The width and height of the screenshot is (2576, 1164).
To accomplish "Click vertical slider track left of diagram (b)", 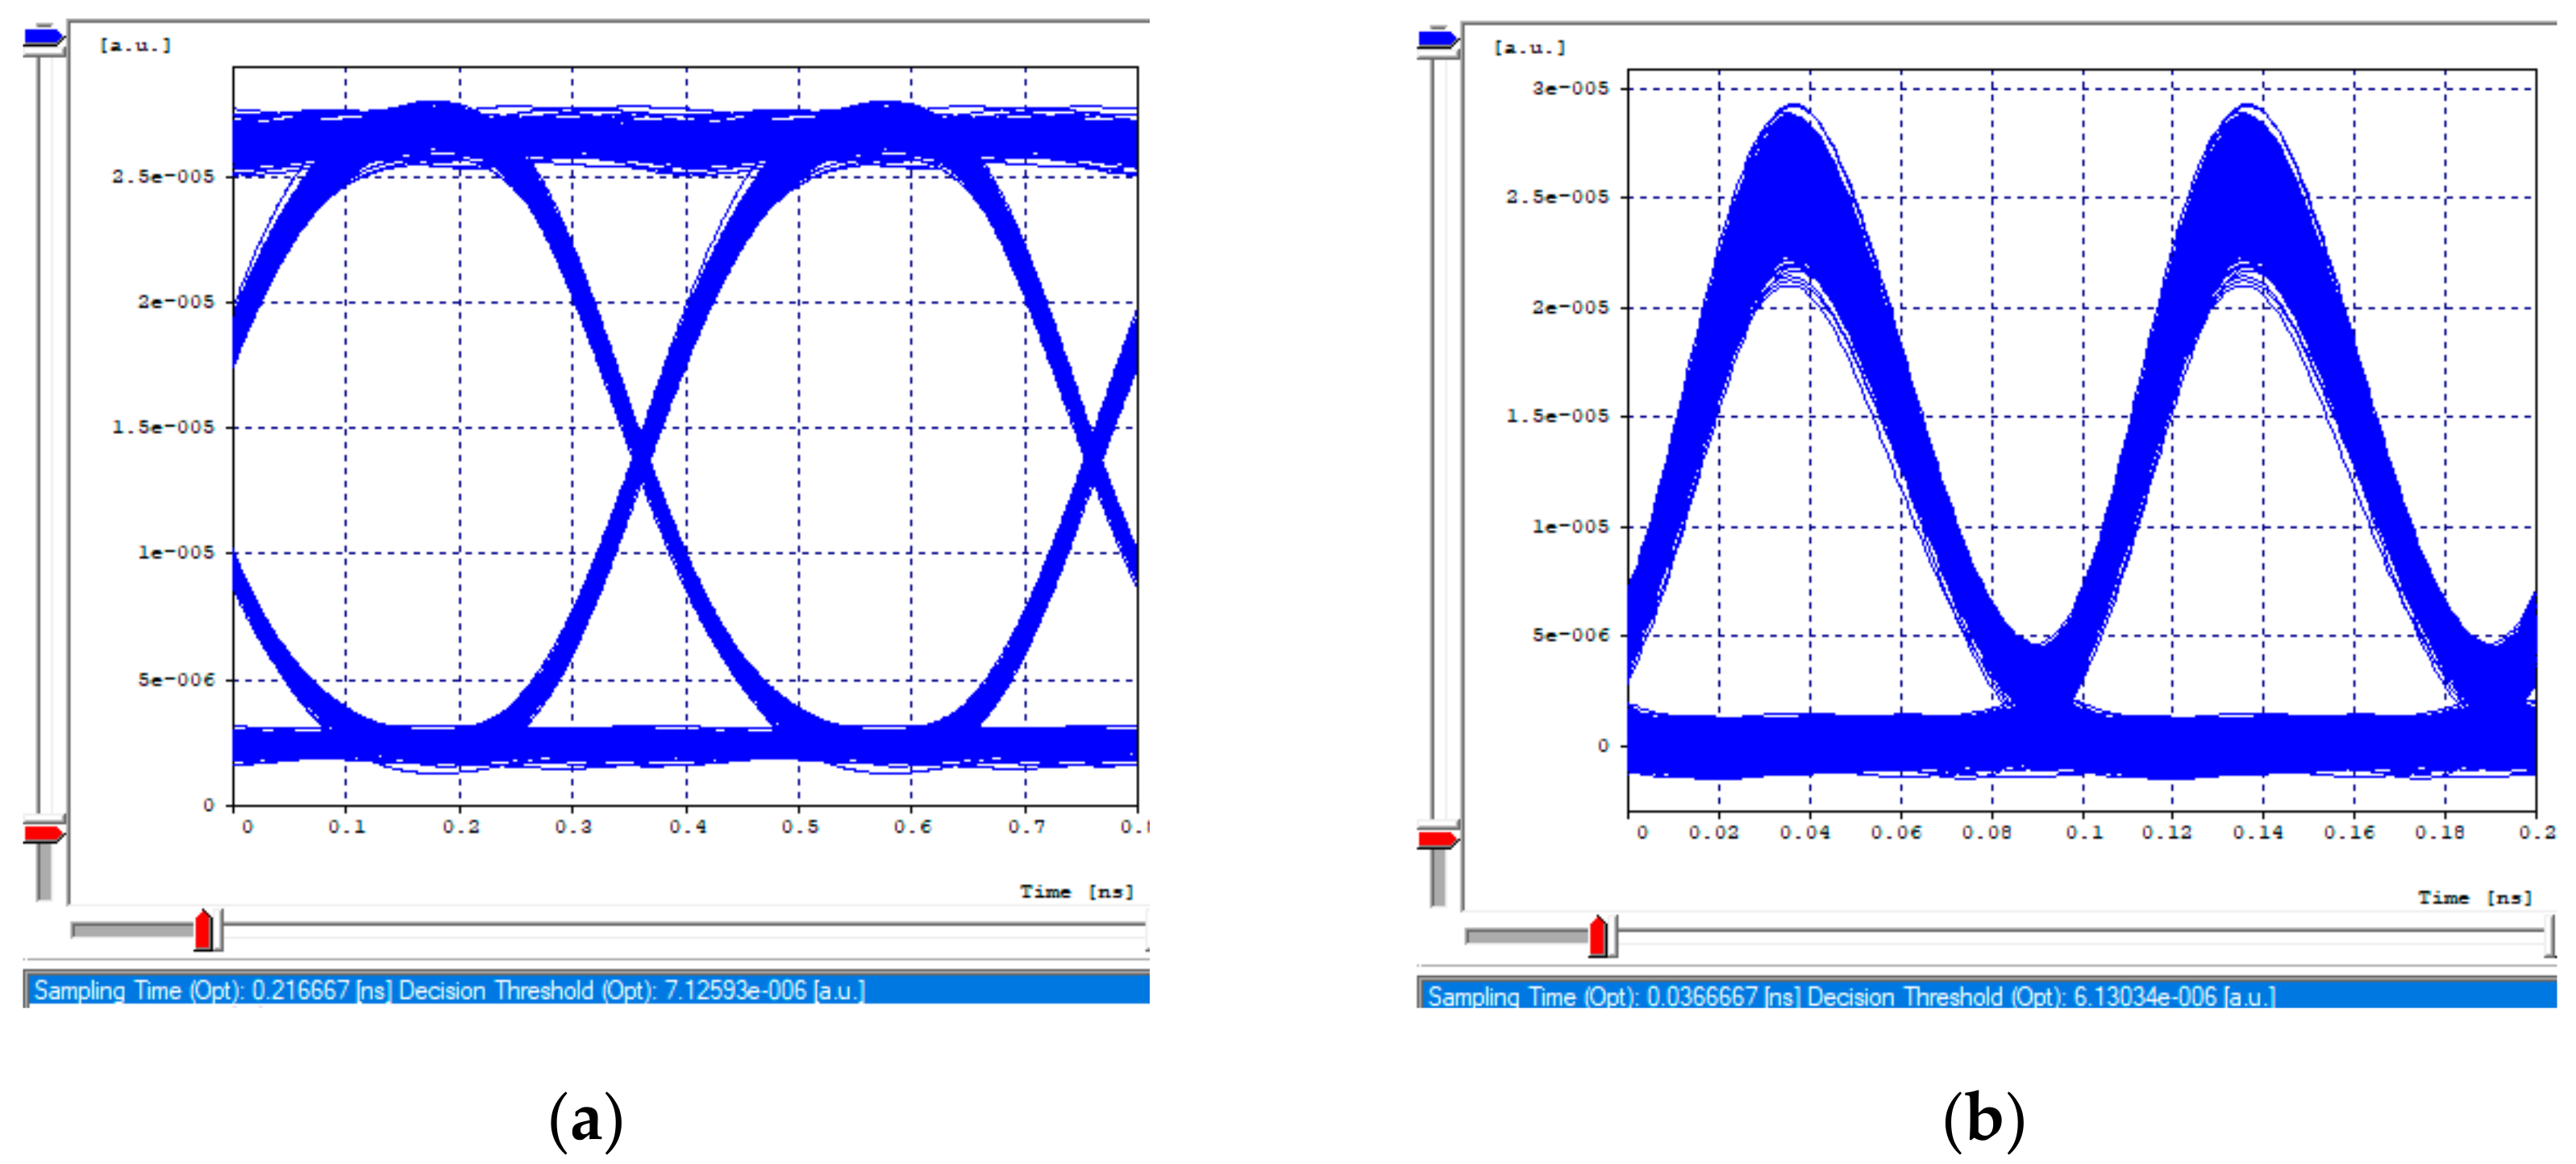I will [1438, 431].
